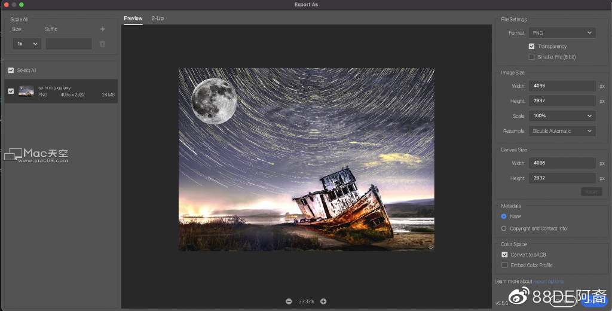Click the v5.5.6 version label
The width and height of the screenshot is (612, 311).
point(502,303)
